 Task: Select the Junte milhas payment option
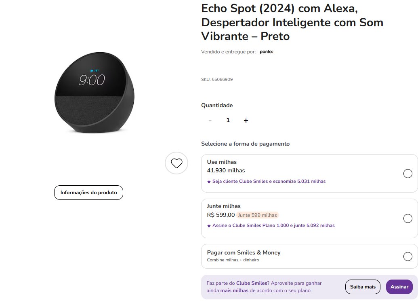coord(407,218)
